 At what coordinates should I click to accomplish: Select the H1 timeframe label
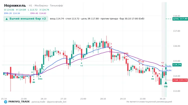tap(31, 6)
